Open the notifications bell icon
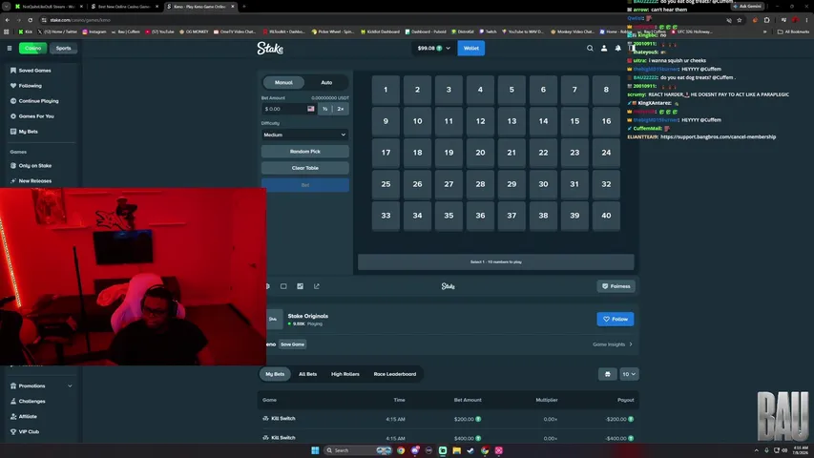814x458 pixels. click(x=617, y=49)
